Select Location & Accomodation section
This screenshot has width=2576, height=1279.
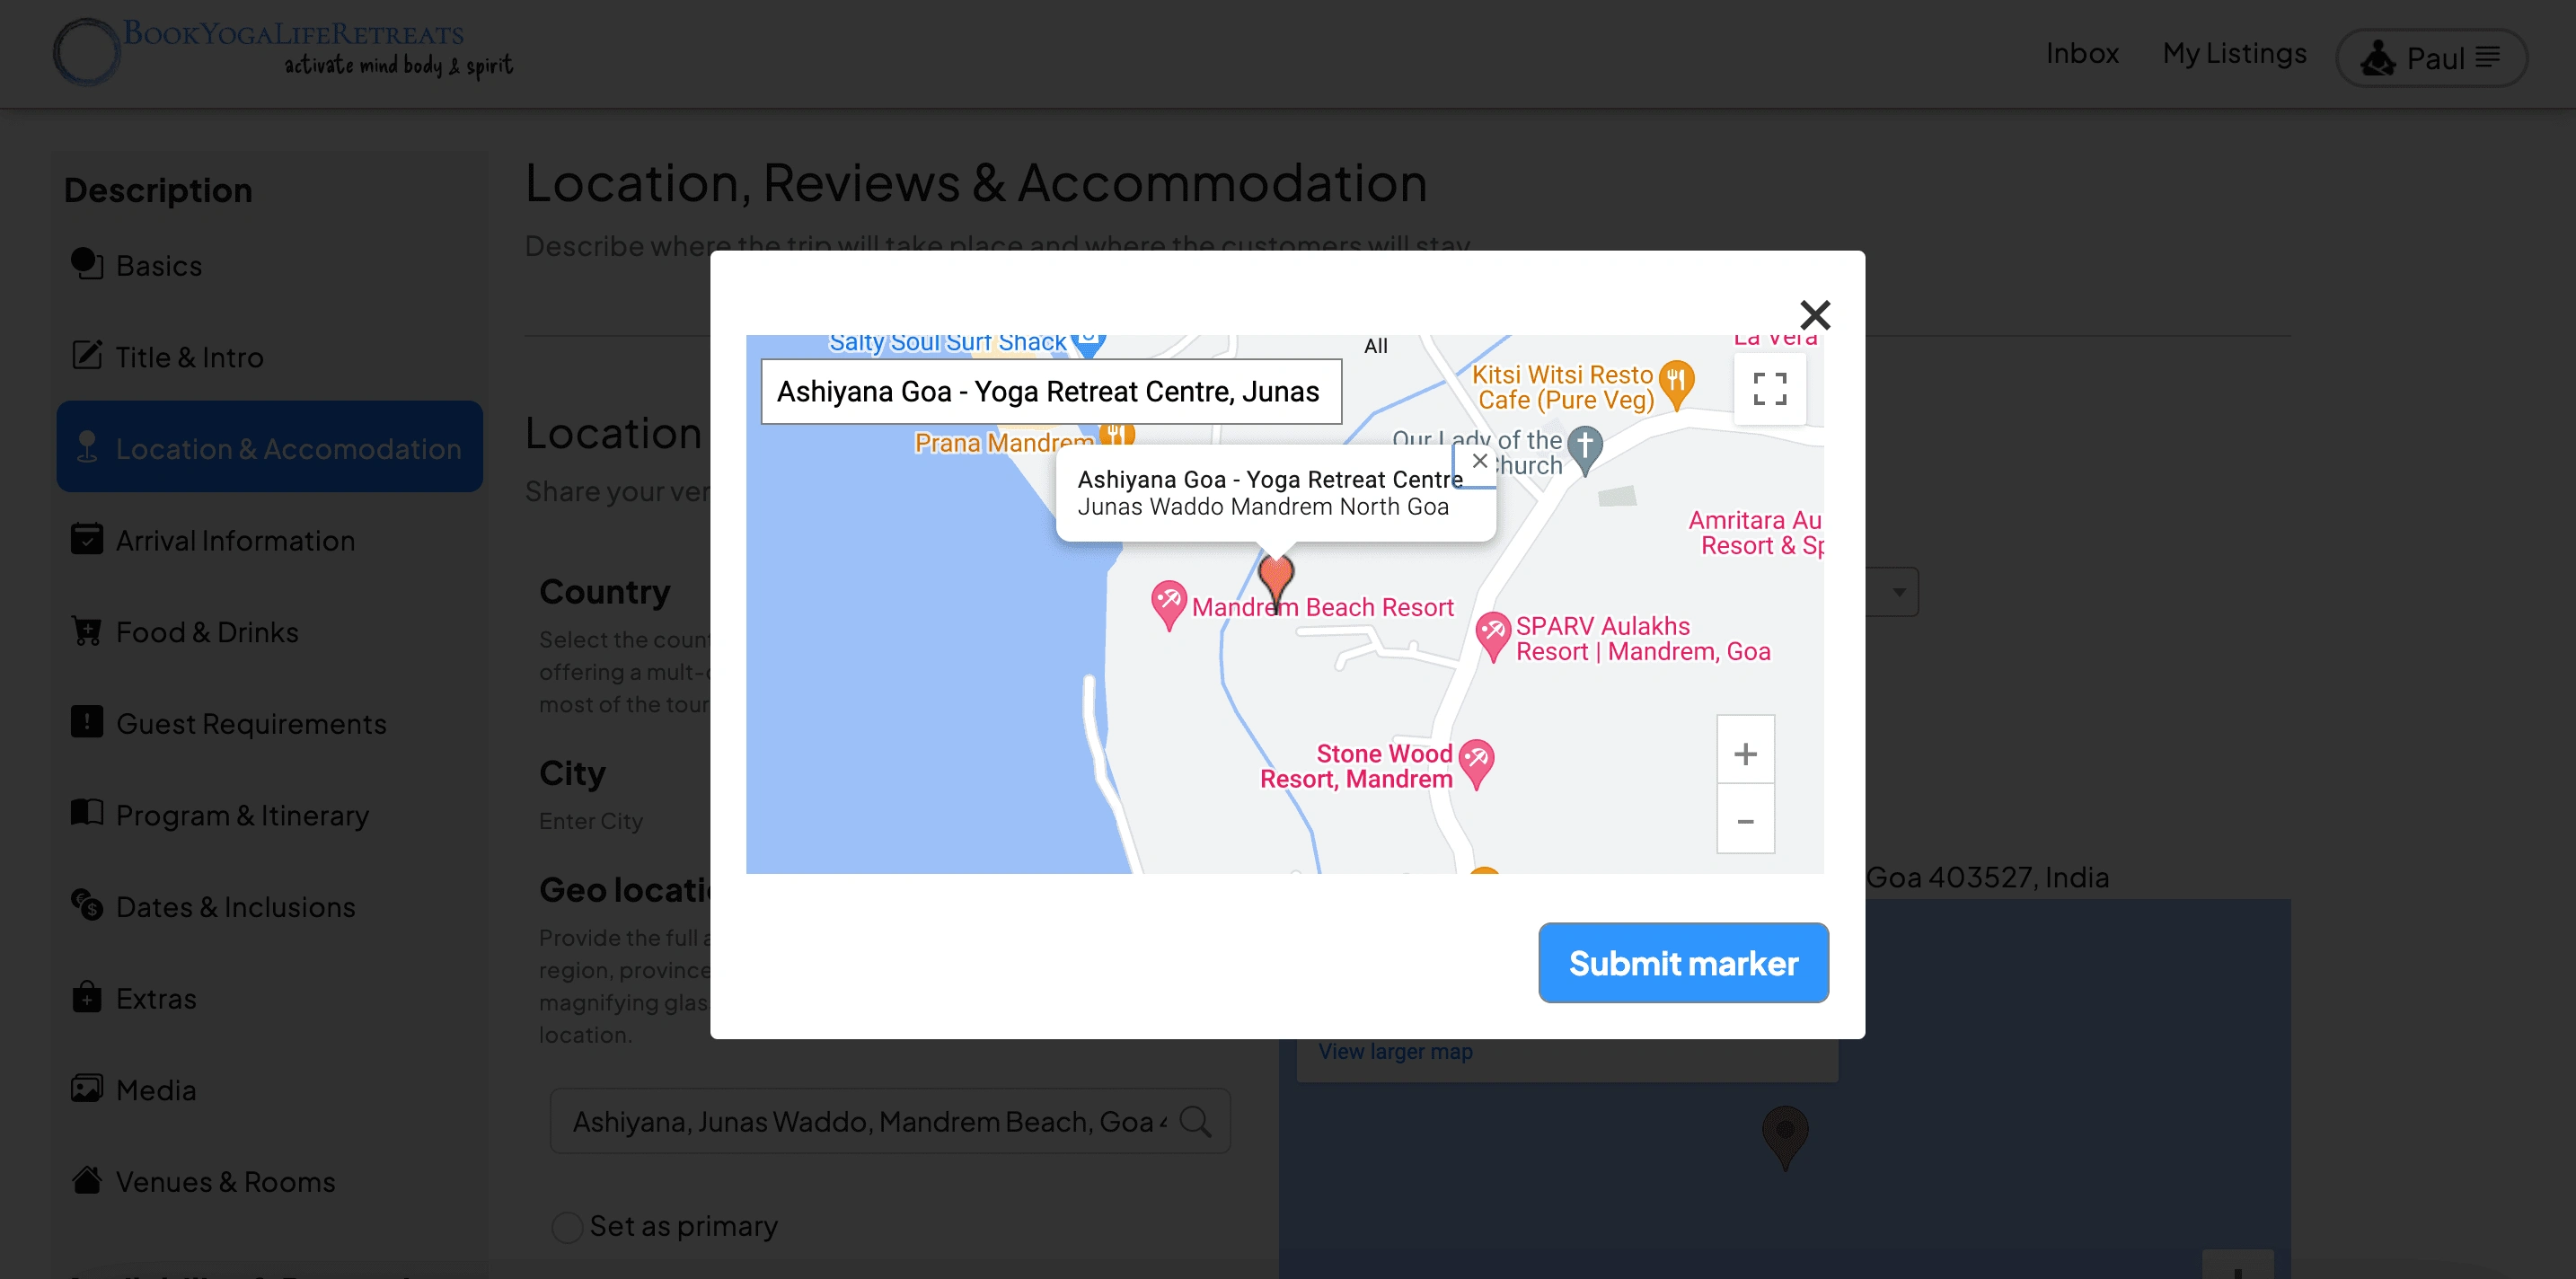pyautogui.click(x=269, y=447)
